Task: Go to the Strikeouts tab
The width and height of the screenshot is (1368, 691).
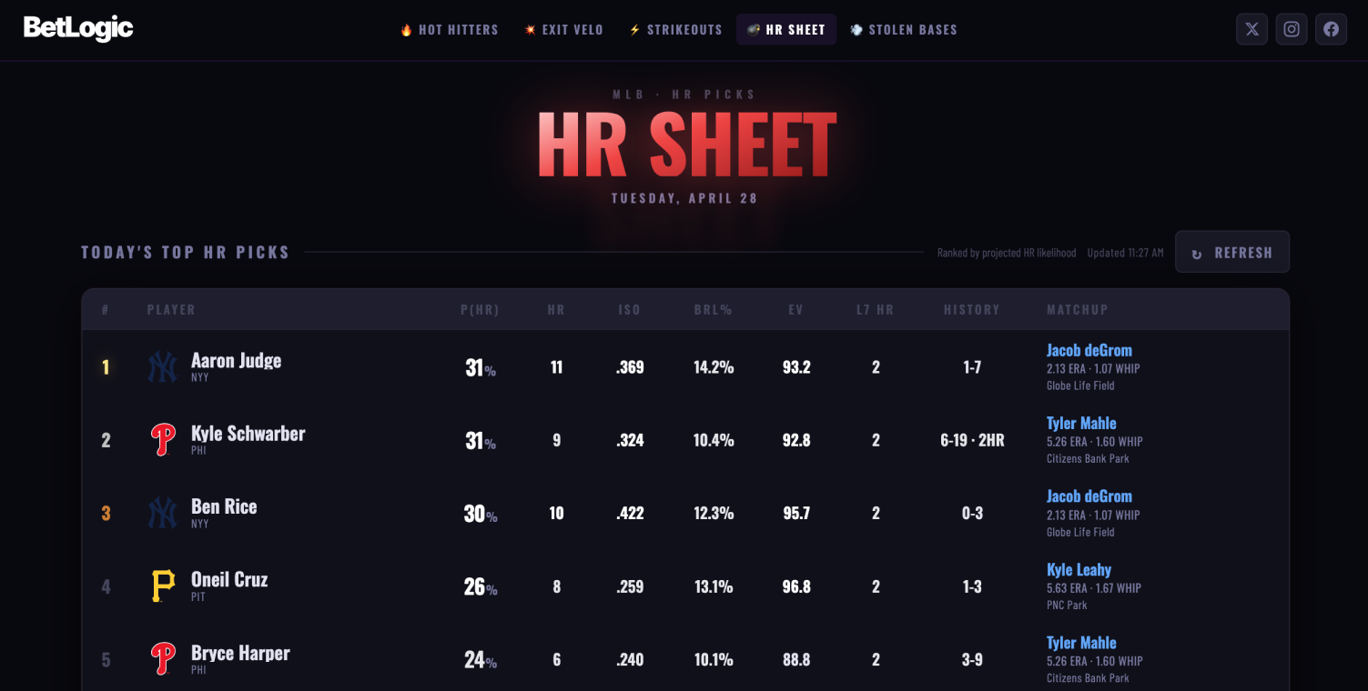Action: tap(675, 29)
